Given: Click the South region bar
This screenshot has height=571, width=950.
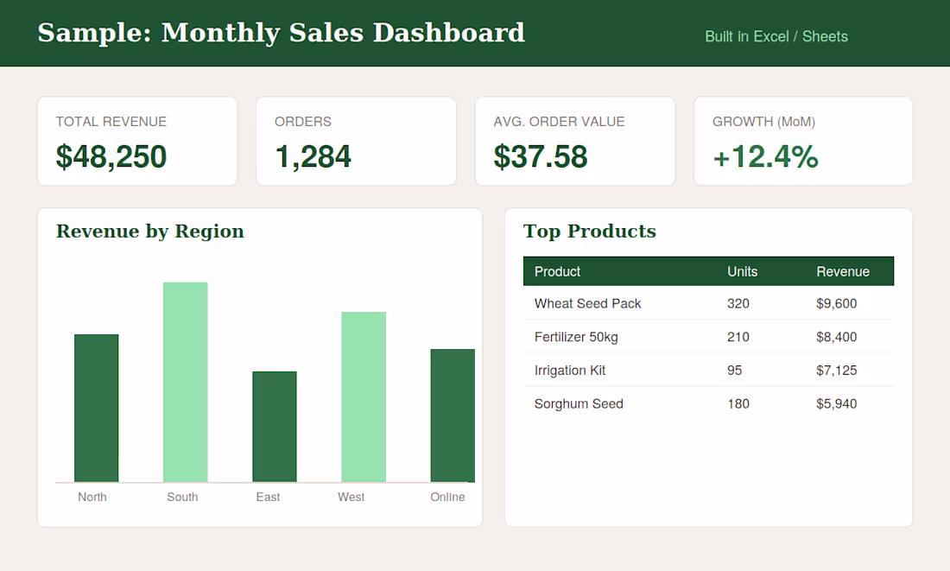Looking at the screenshot, I should [186, 382].
